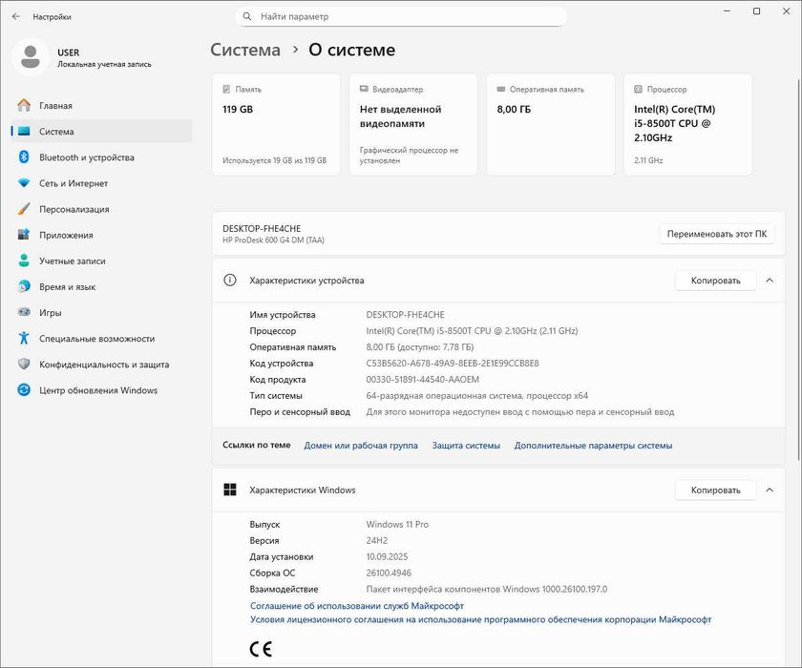The height and width of the screenshot is (668, 802).
Task: Click the Персонализация paintbrush icon
Action: point(24,209)
